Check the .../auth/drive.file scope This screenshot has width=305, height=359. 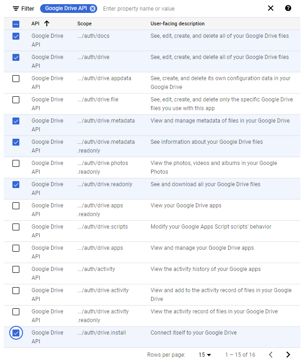[x=16, y=100]
